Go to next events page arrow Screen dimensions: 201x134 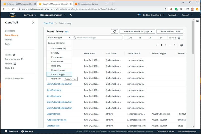tap(175, 45)
